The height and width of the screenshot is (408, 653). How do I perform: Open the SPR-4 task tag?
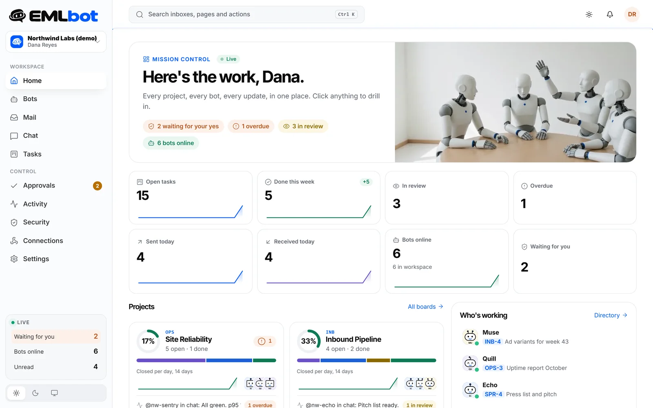coord(493,395)
